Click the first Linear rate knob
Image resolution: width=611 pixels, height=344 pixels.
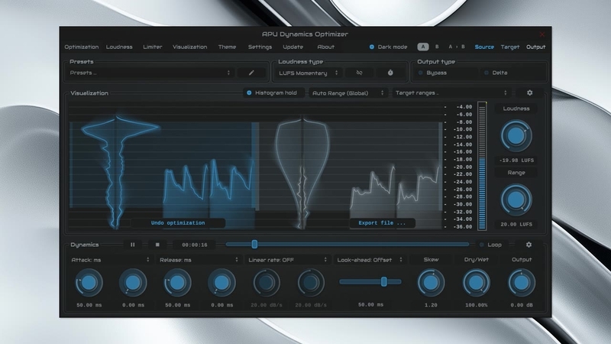point(267,282)
